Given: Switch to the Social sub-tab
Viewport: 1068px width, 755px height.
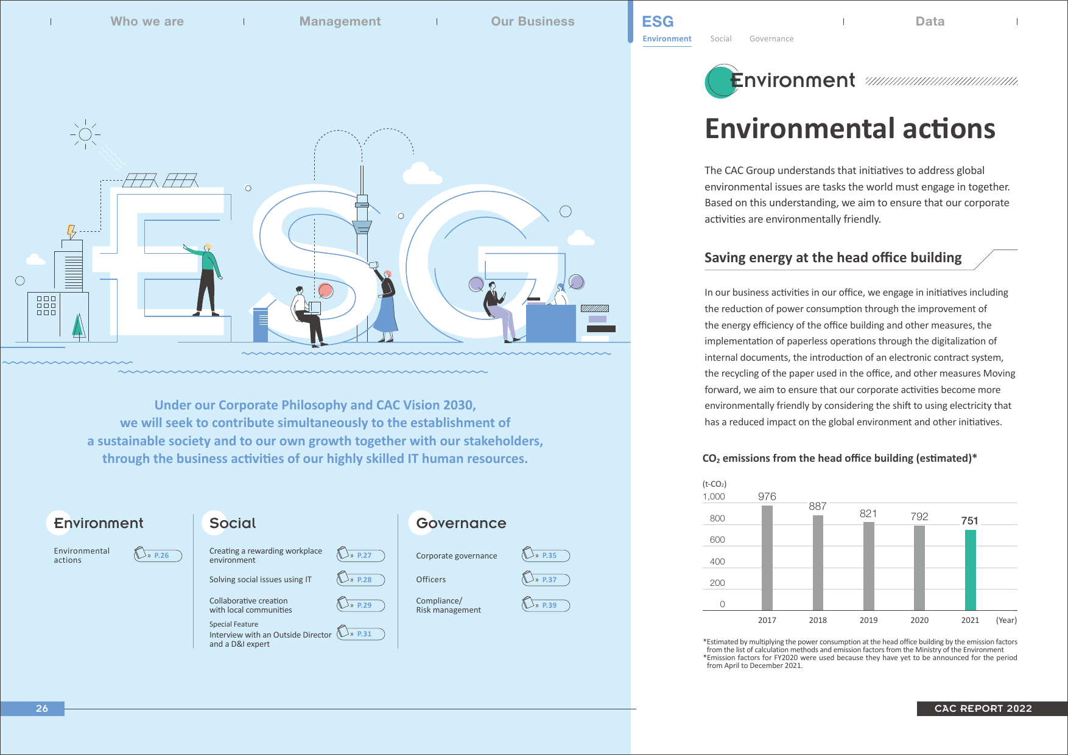Looking at the screenshot, I should pyautogui.click(x=720, y=38).
